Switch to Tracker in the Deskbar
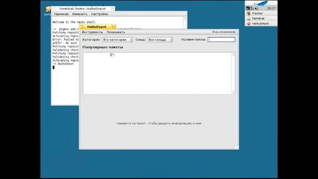 click(261, 13)
